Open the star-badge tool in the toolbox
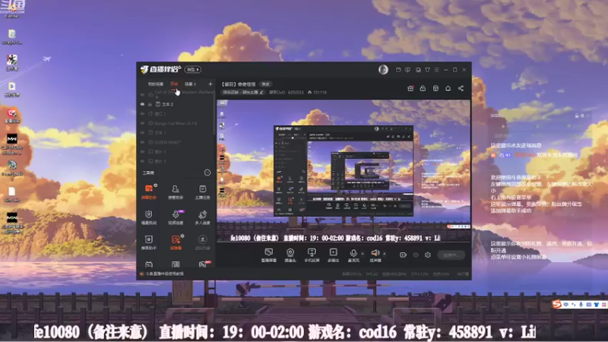This screenshot has width=608, height=342. tap(148, 242)
